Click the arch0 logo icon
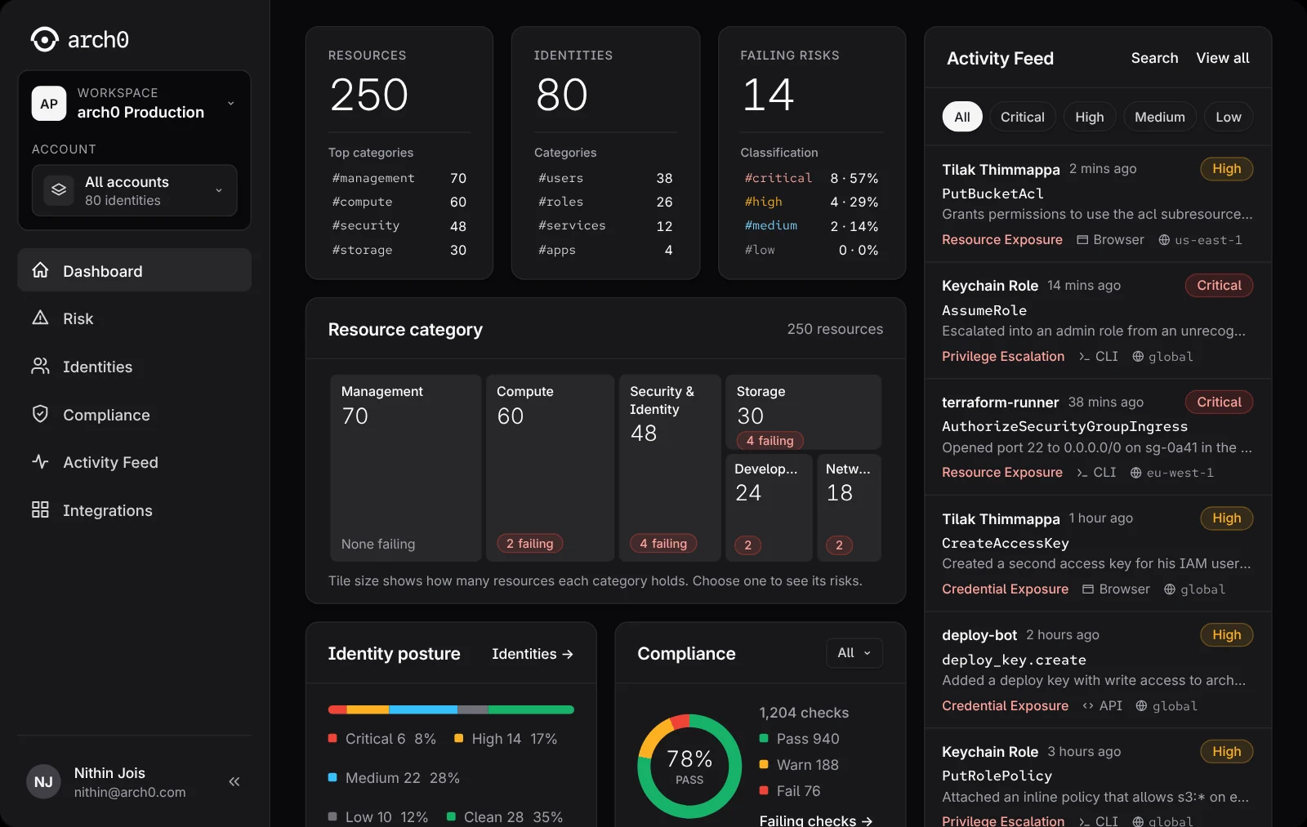The width and height of the screenshot is (1307, 827). [44, 39]
